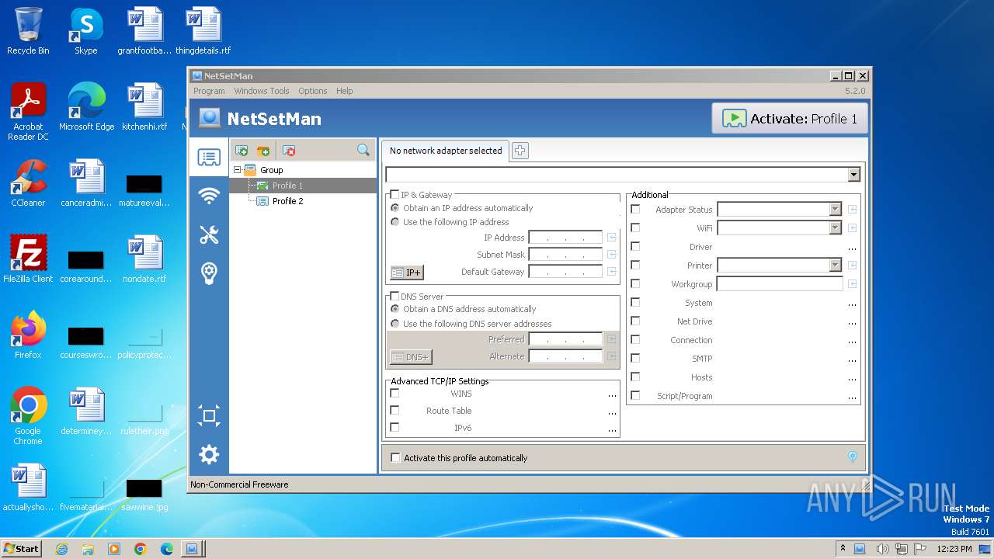The image size is (994, 559).
Task: Open the Driver options ellipsis
Action: (x=852, y=247)
